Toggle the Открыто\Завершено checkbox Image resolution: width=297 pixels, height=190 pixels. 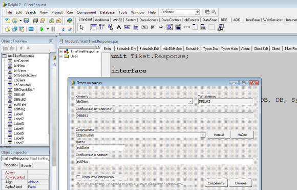(x=78, y=177)
